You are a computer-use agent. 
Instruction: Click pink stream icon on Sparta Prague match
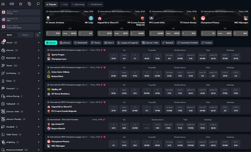(x=102, y=50)
